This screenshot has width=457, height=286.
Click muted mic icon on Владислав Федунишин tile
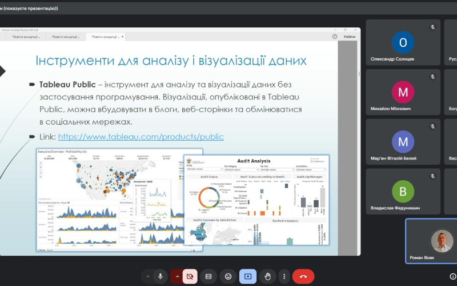click(x=432, y=176)
